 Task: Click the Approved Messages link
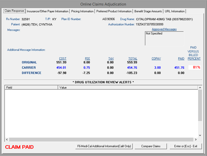pos(164,29)
